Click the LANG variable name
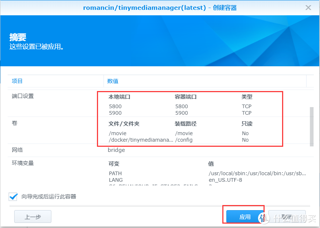The height and width of the screenshot is (228, 320). [x=116, y=180]
